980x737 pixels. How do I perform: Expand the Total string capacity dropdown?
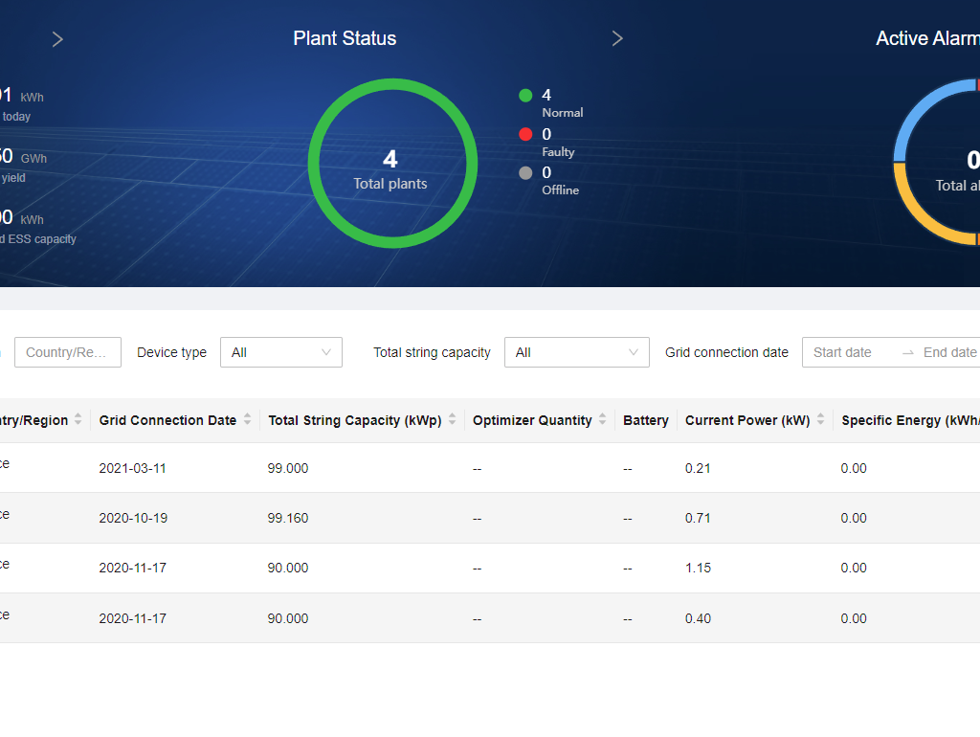(576, 352)
